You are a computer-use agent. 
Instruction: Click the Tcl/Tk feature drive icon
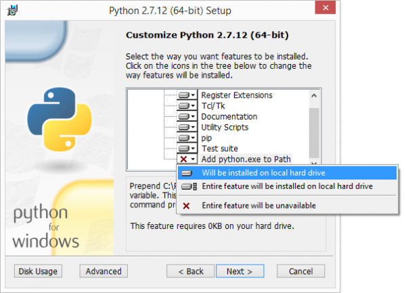(x=183, y=106)
